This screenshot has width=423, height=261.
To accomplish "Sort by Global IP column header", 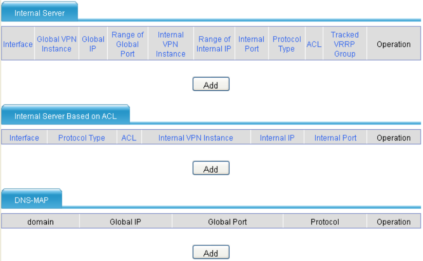I will [93, 44].
